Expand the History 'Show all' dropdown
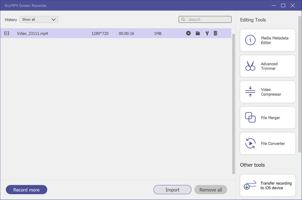Screen dimensions: 302x200 39,20
